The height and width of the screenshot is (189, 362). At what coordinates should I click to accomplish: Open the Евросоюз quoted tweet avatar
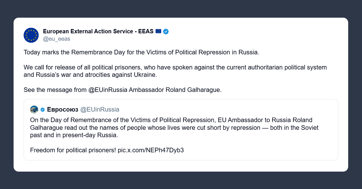point(34,110)
